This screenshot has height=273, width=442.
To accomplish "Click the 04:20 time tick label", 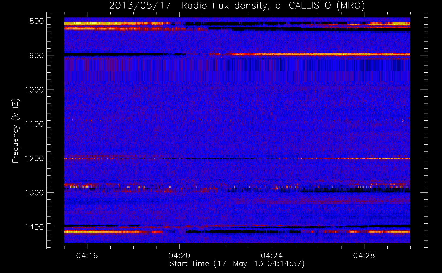I will 179,256.
